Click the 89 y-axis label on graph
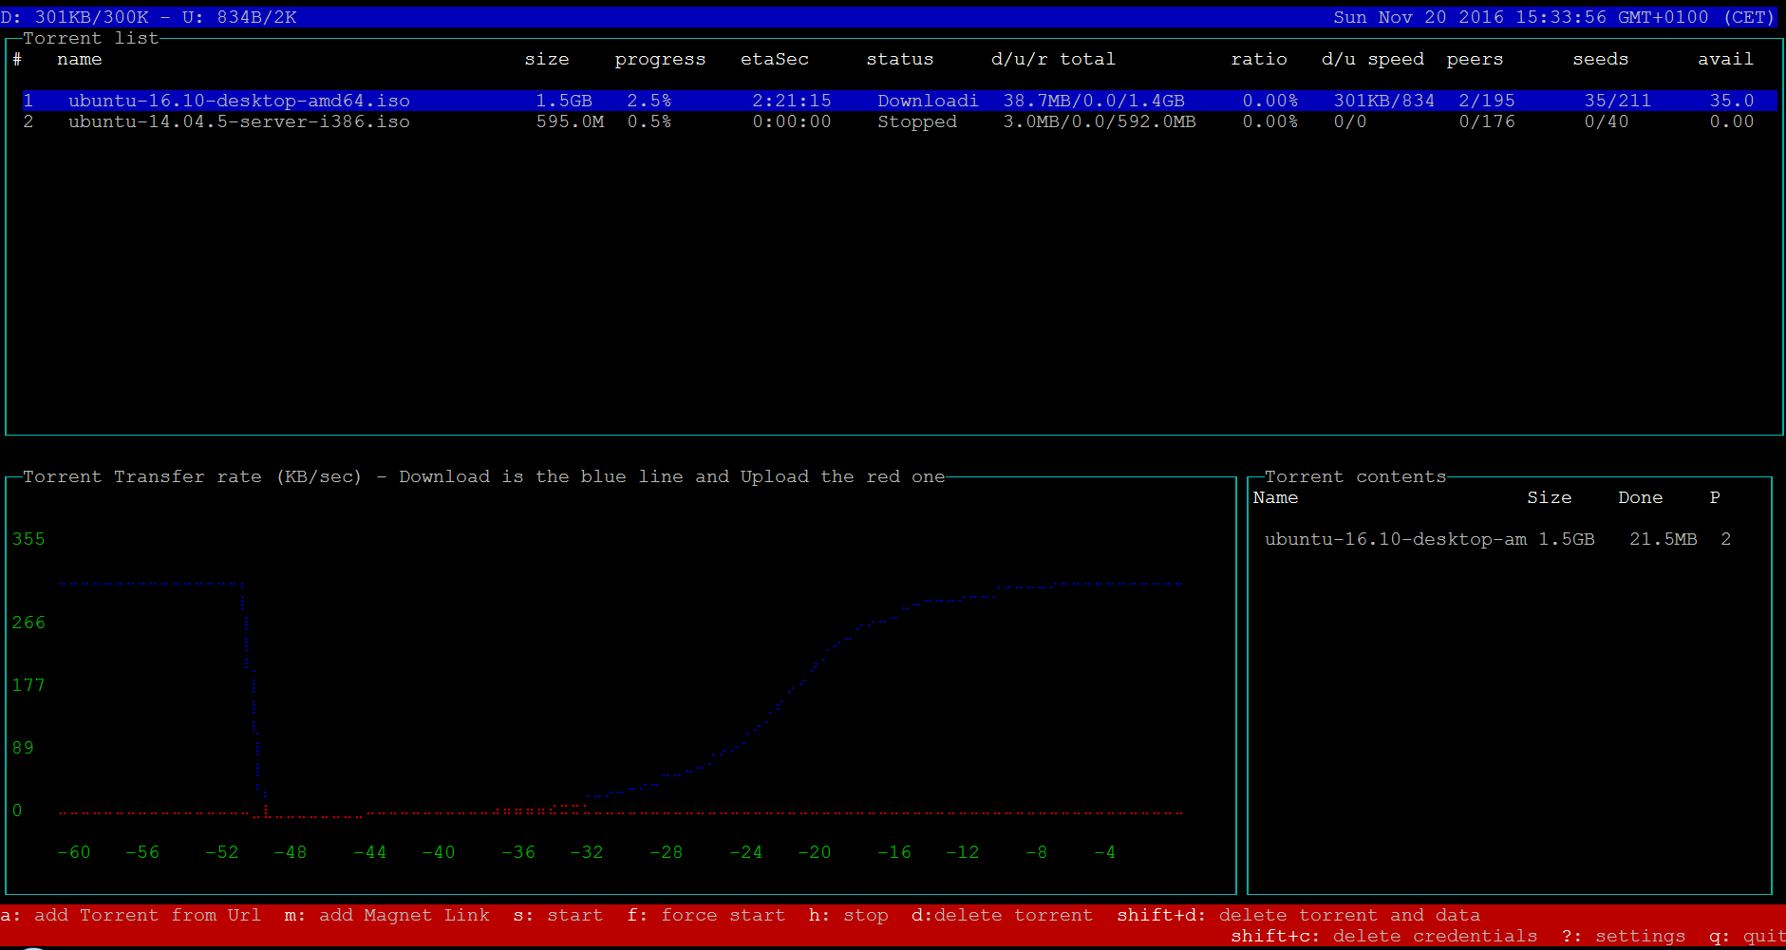 point(23,748)
